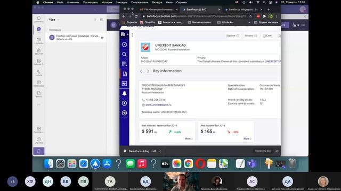The height and width of the screenshot is (191, 341).
Task: Close the Chrome downloads bar
Action: click(277, 151)
